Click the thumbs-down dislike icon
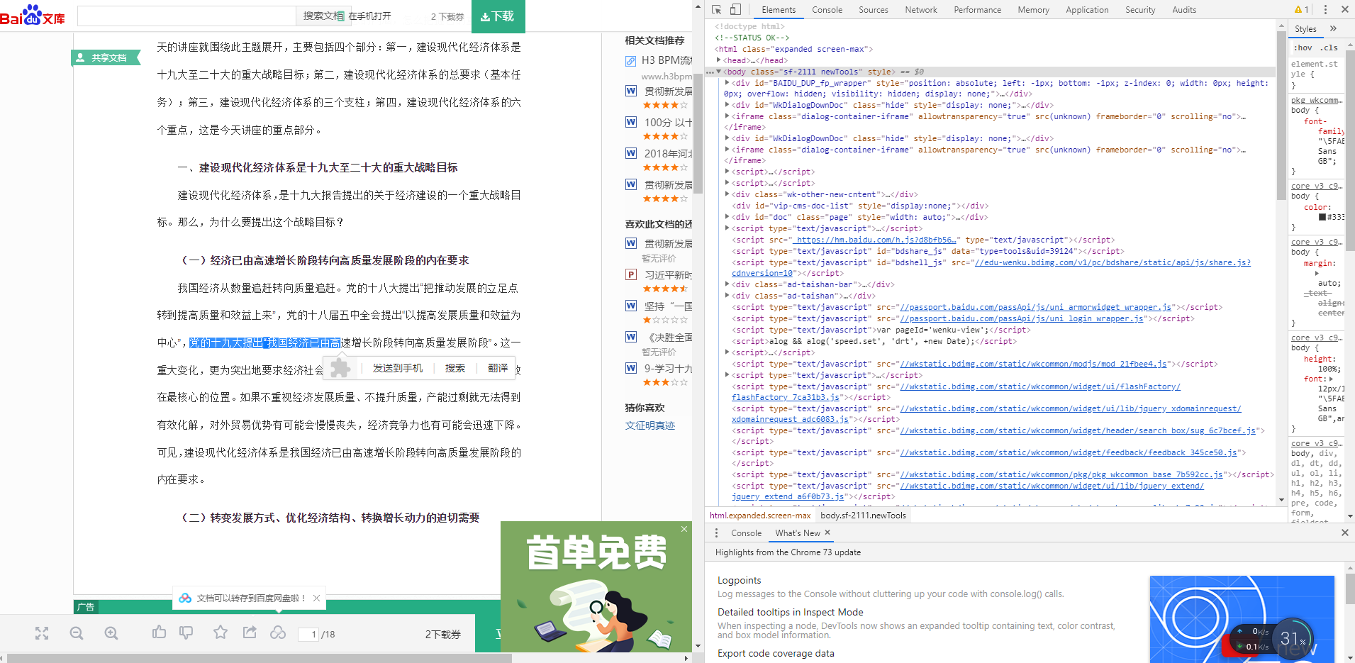 click(186, 633)
